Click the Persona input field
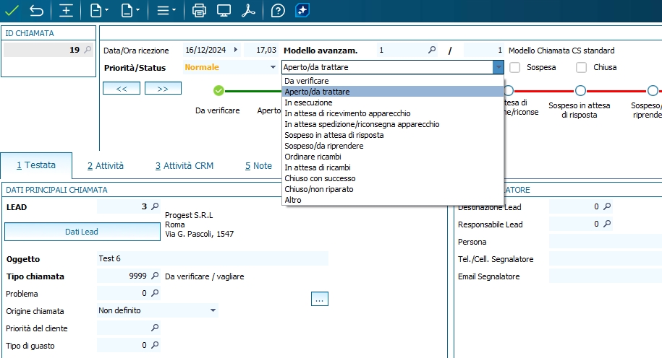 (606, 241)
